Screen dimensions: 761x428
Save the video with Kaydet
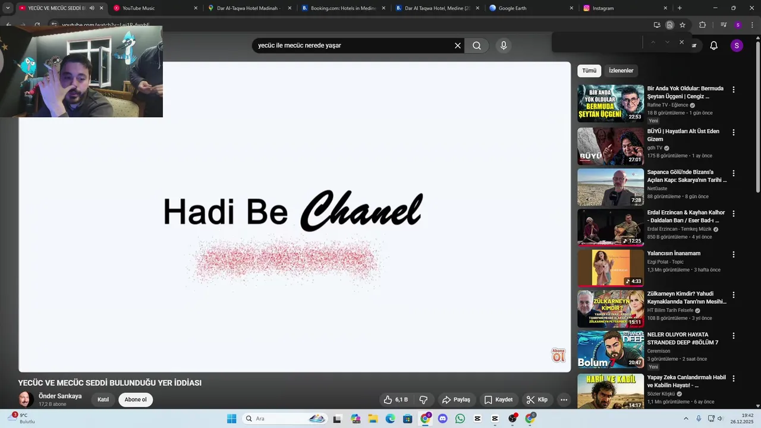pyautogui.click(x=498, y=399)
